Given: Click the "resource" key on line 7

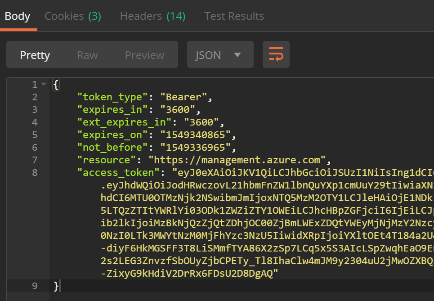Looking at the screenshot, I should click(107, 160).
